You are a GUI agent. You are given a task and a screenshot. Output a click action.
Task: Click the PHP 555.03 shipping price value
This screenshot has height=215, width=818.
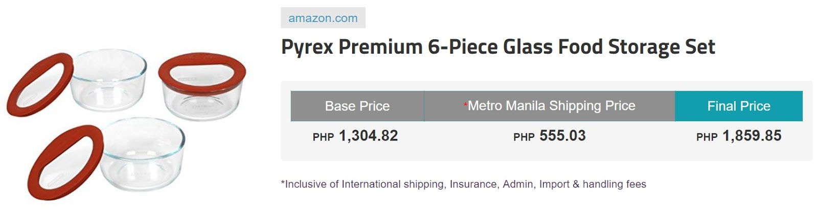(550, 136)
